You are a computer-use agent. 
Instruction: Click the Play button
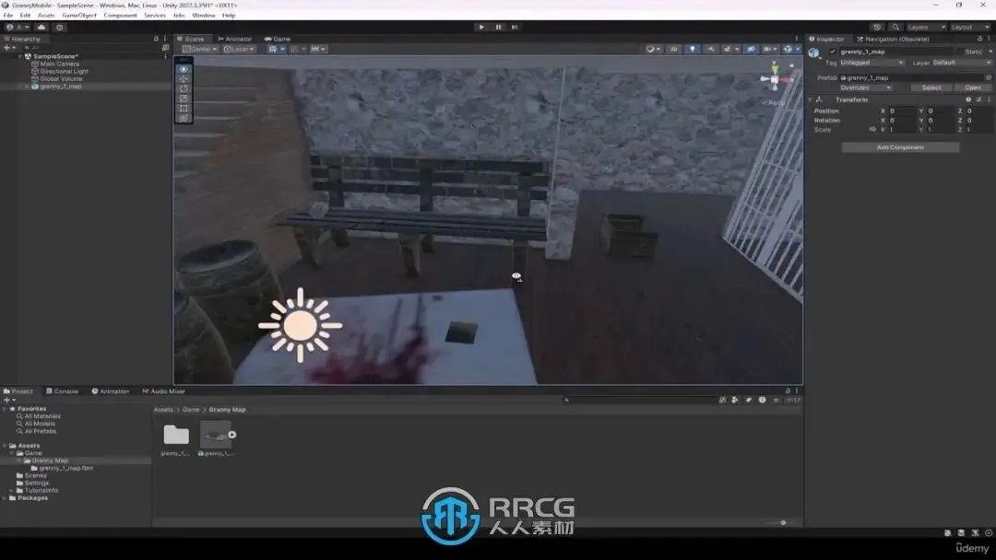tap(480, 28)
